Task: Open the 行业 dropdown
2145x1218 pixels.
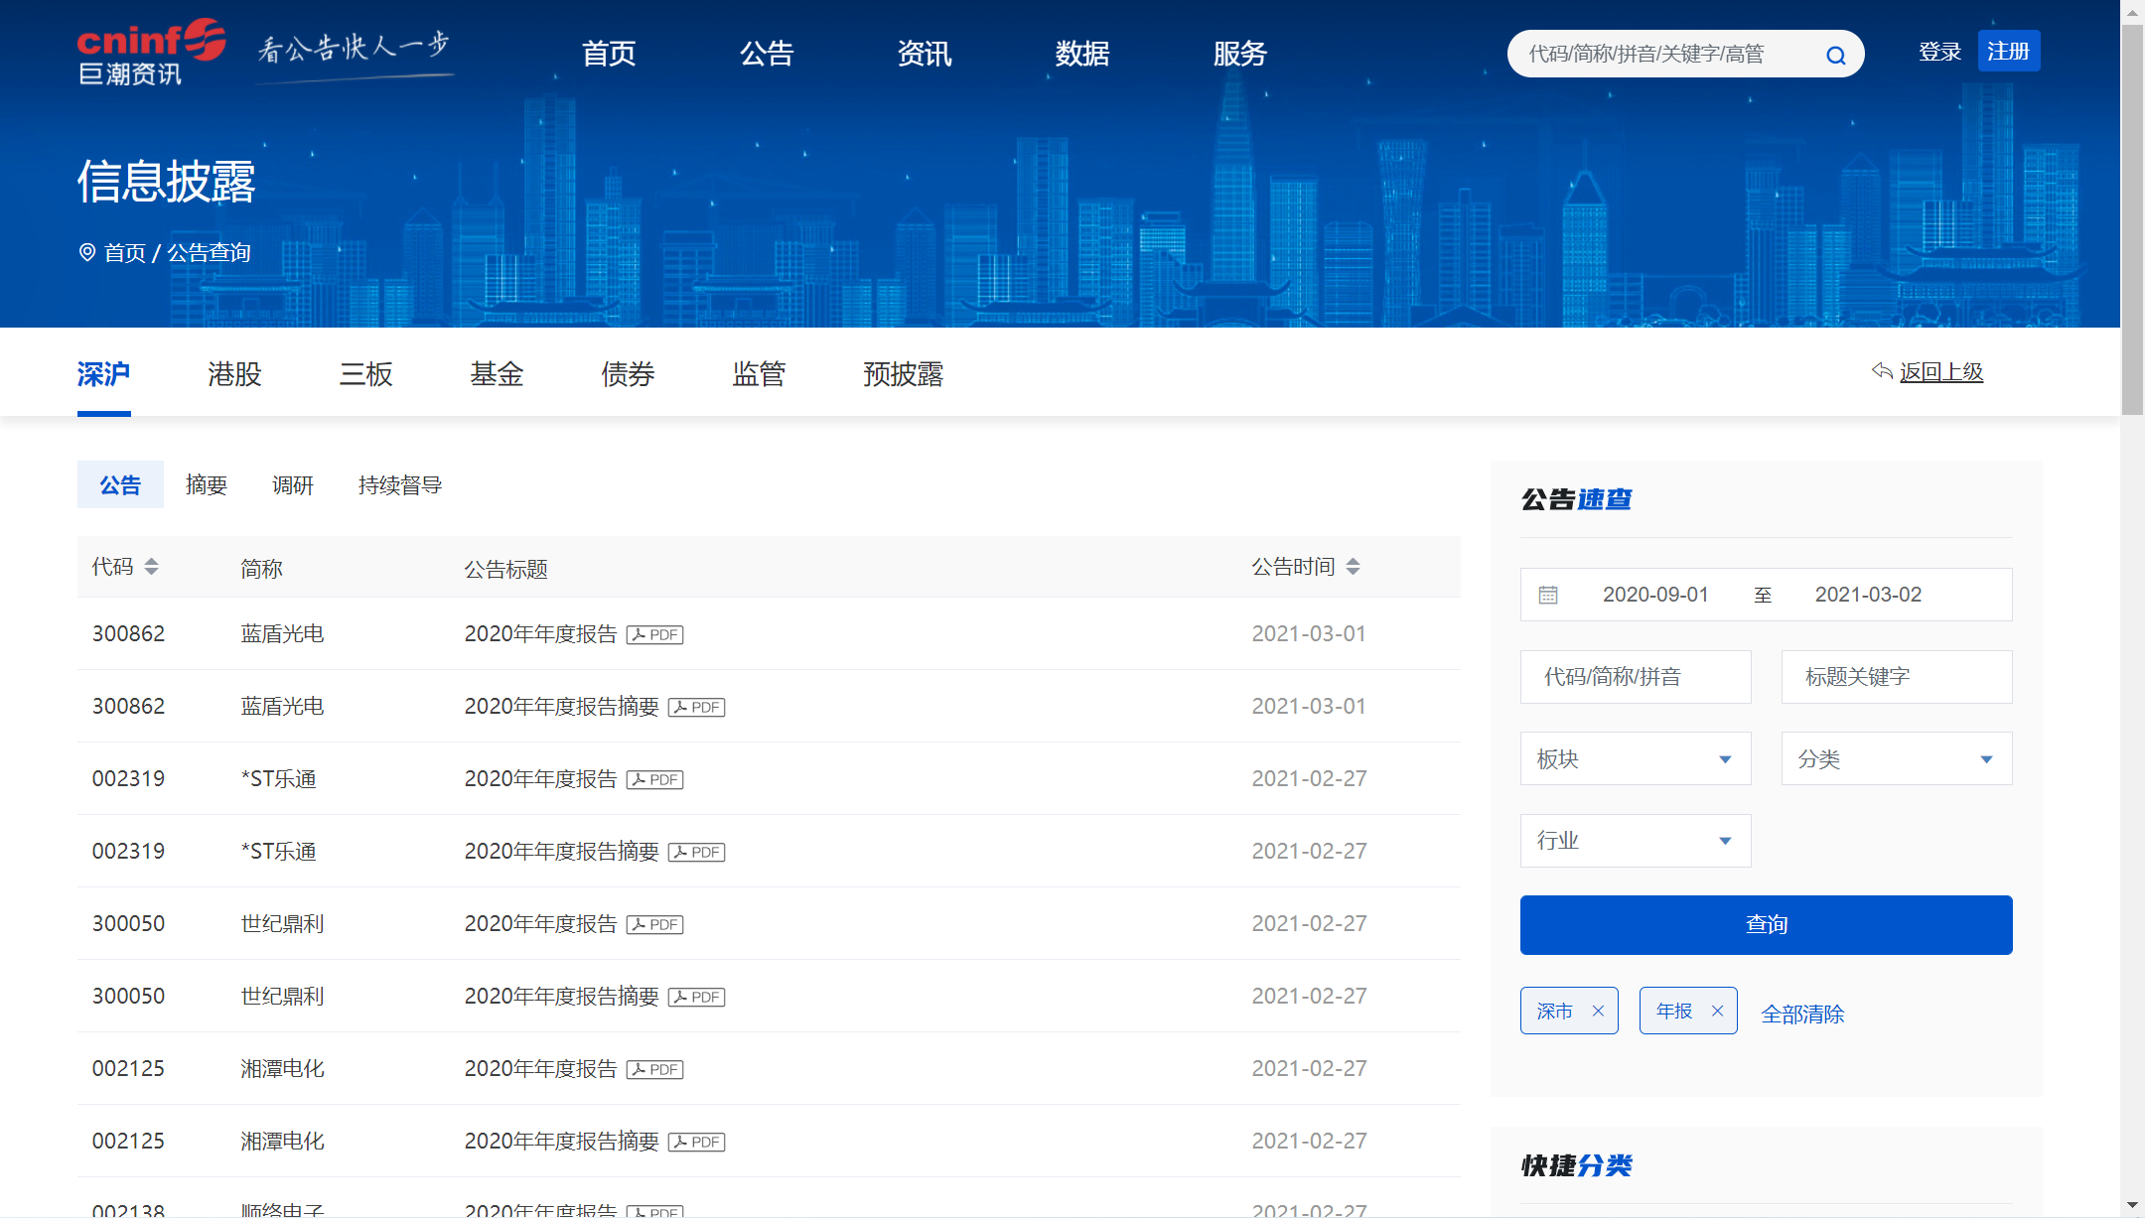Action: coord(1635,841)
